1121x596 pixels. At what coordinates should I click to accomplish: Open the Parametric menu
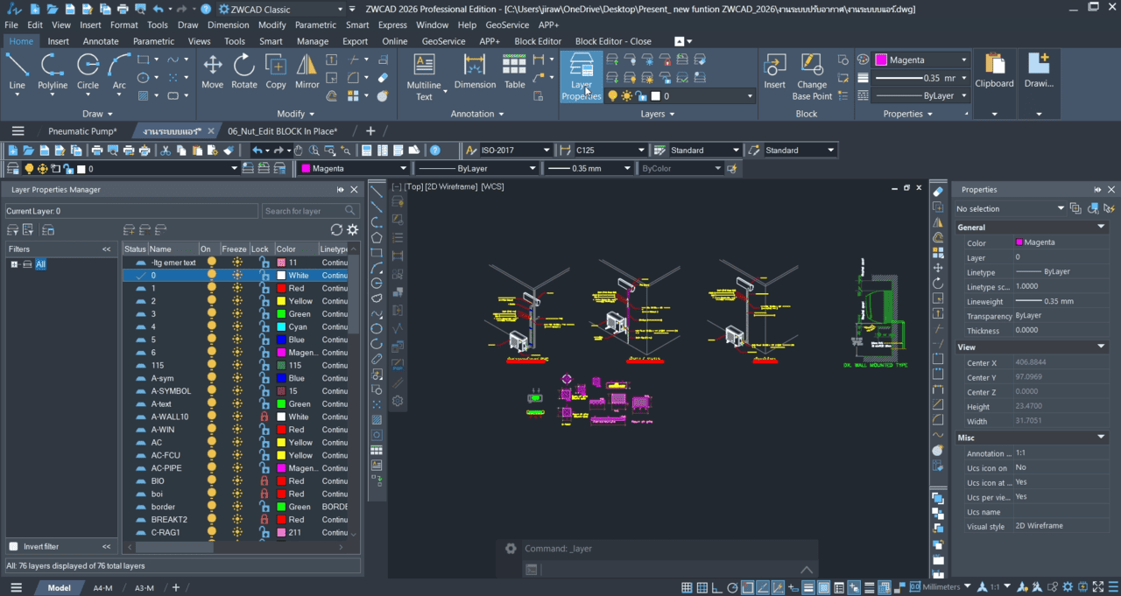point(315,25)
